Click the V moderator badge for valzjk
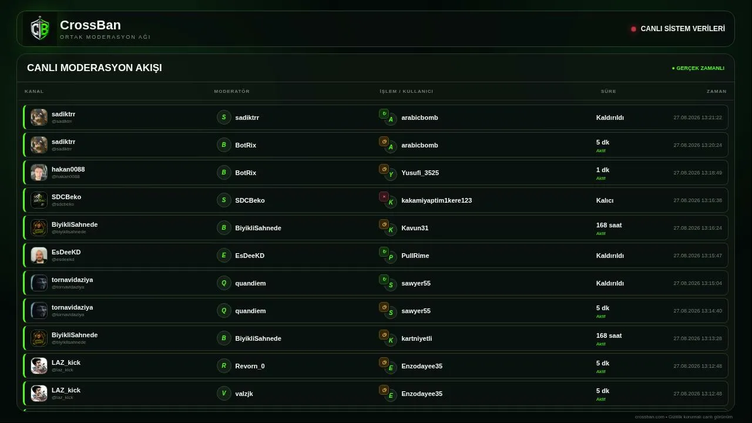The width and height of the screenshot is (752, 423). (224, 393)
